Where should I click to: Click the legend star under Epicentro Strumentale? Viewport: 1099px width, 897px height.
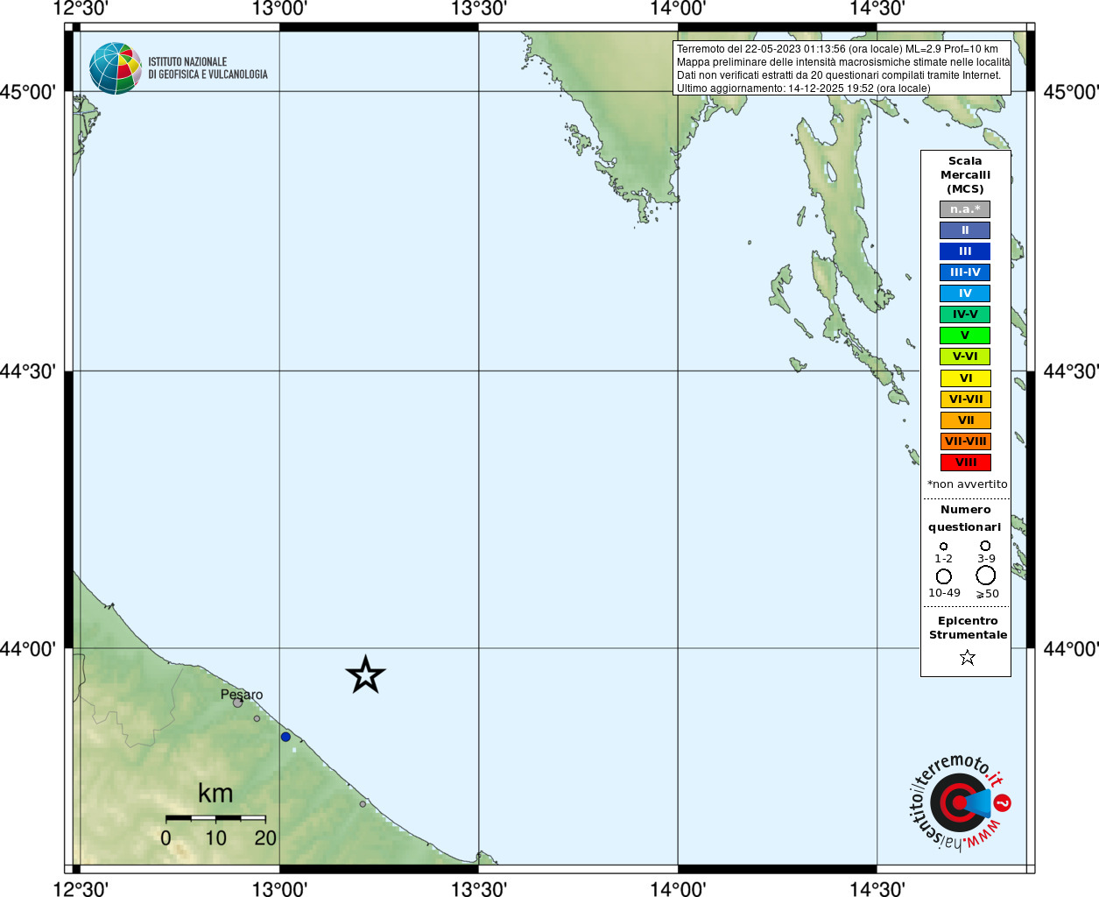967,657
